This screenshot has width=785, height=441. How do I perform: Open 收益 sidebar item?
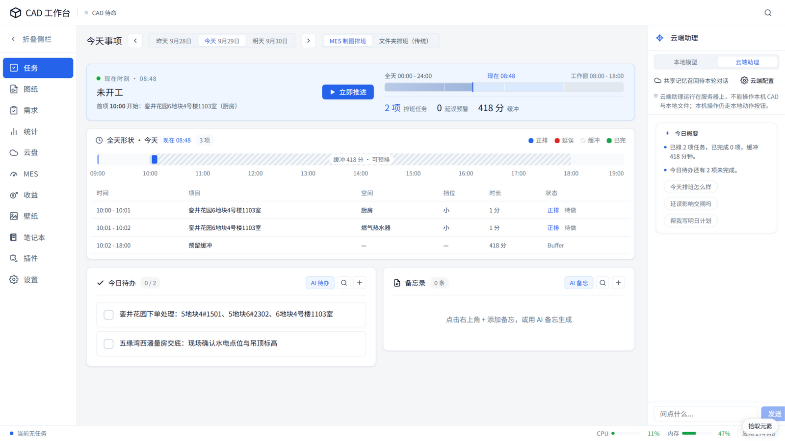coord(38,195)
